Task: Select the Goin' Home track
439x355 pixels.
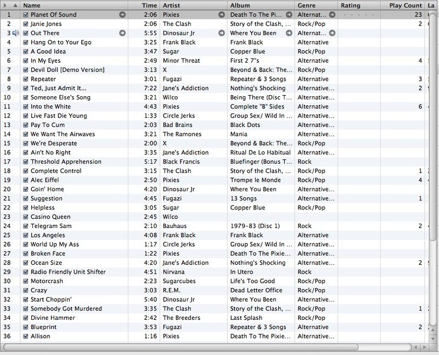Action: pyautogui.click(x=47, y=189)
